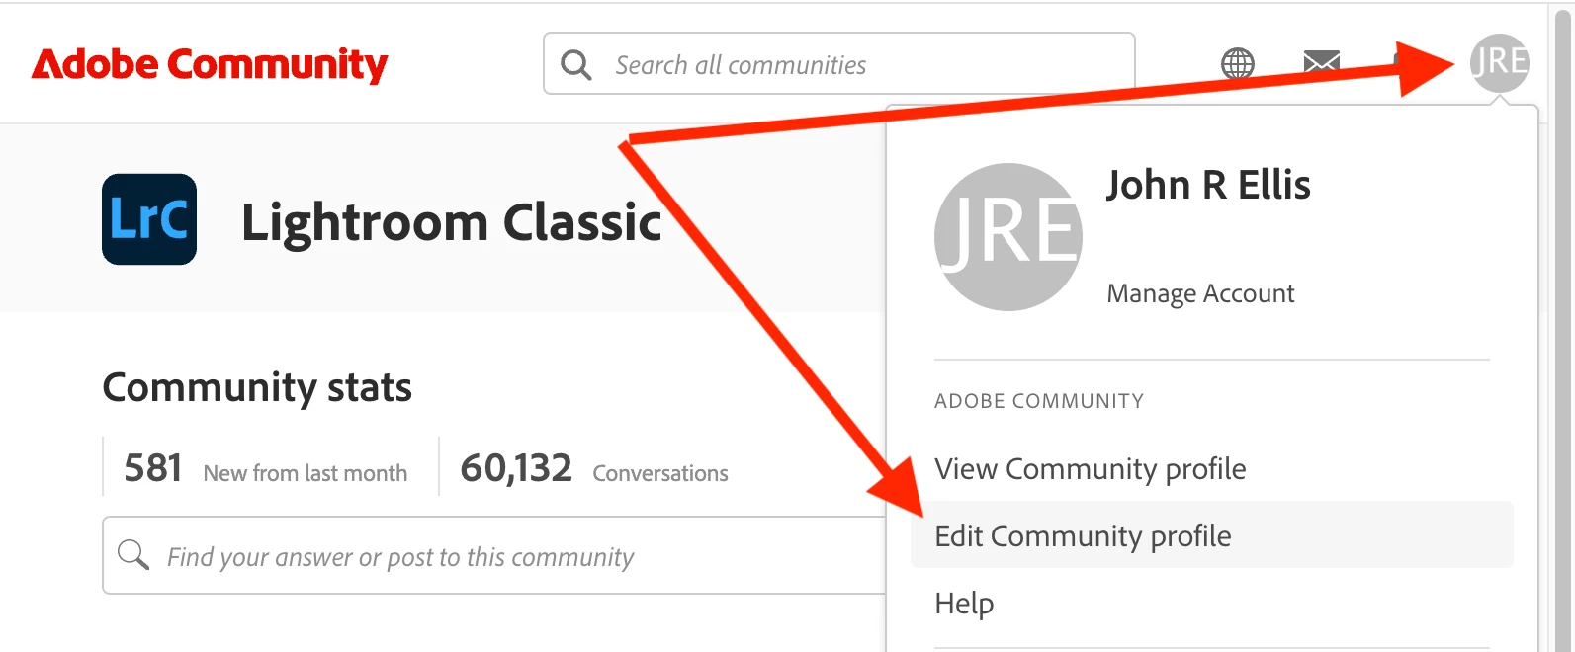Click the ADOBE COMMUNITY section label
This screenshot has height=652, width=1575.
(x=1039, y=401)
